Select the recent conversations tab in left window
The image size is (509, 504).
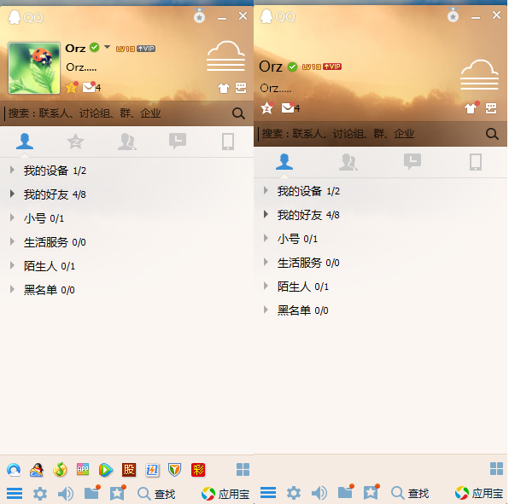[x=178, y=141]
